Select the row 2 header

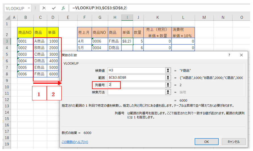point(7,34)
